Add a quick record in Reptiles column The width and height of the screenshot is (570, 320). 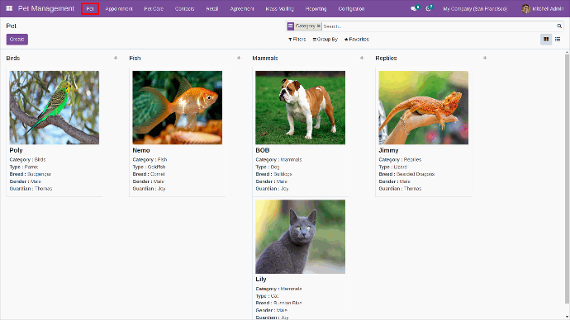pyautogui.click(x=485, y=58)
